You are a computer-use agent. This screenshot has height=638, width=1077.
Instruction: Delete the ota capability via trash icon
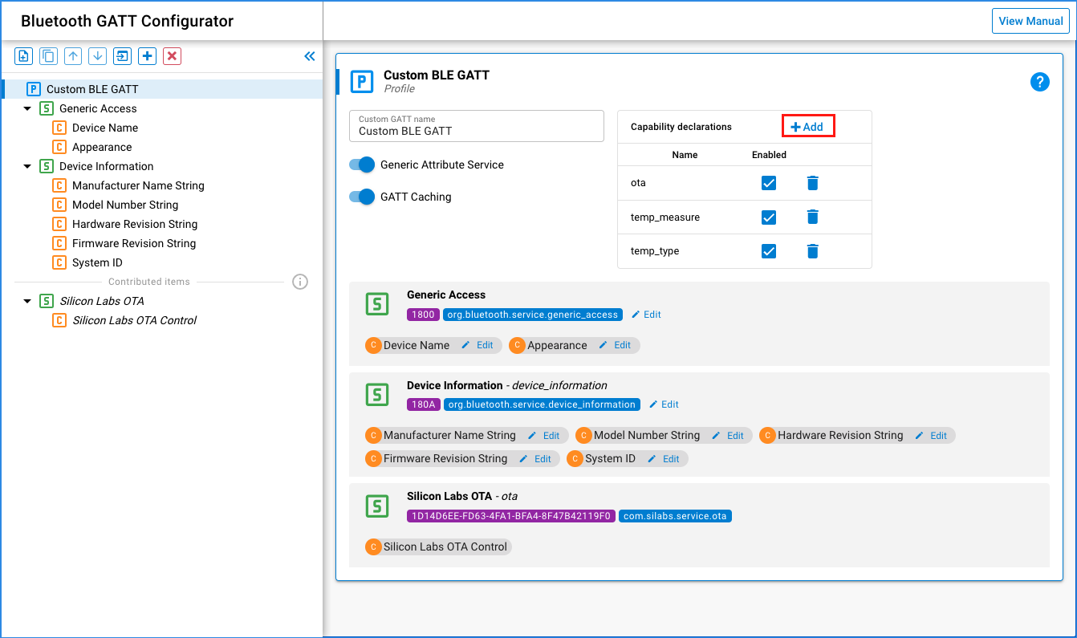point(812,183)
